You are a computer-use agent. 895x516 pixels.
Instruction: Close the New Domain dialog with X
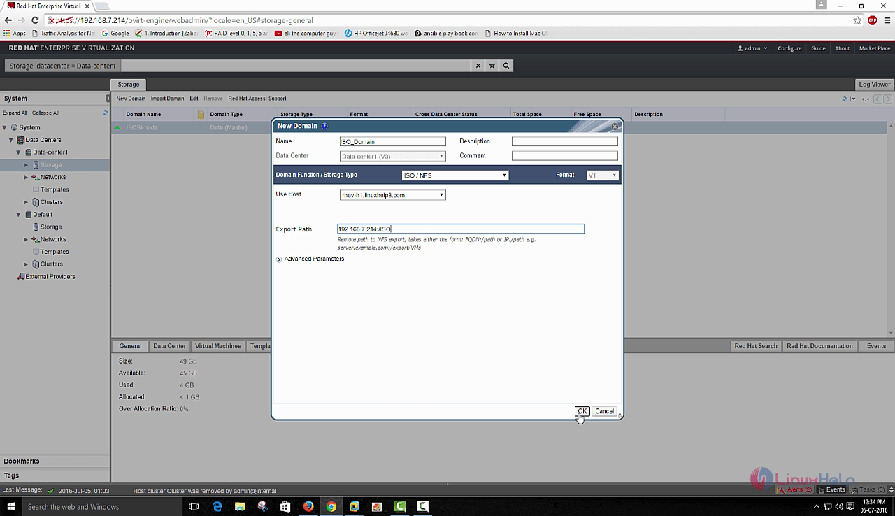615,127
